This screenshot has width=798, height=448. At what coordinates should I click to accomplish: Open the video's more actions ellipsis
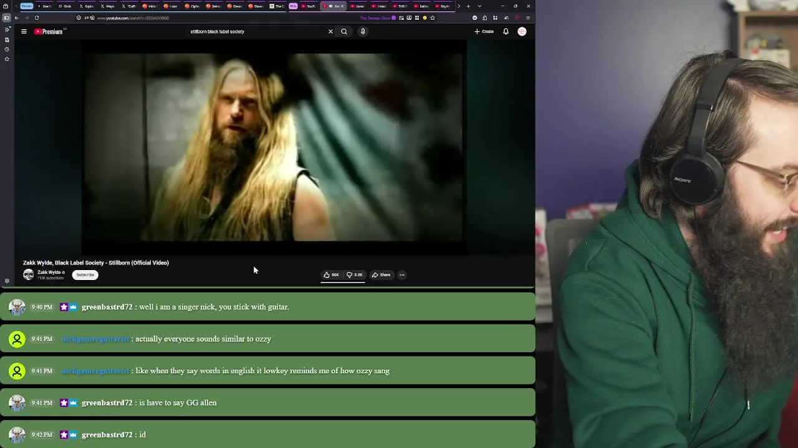click(402, 275)
